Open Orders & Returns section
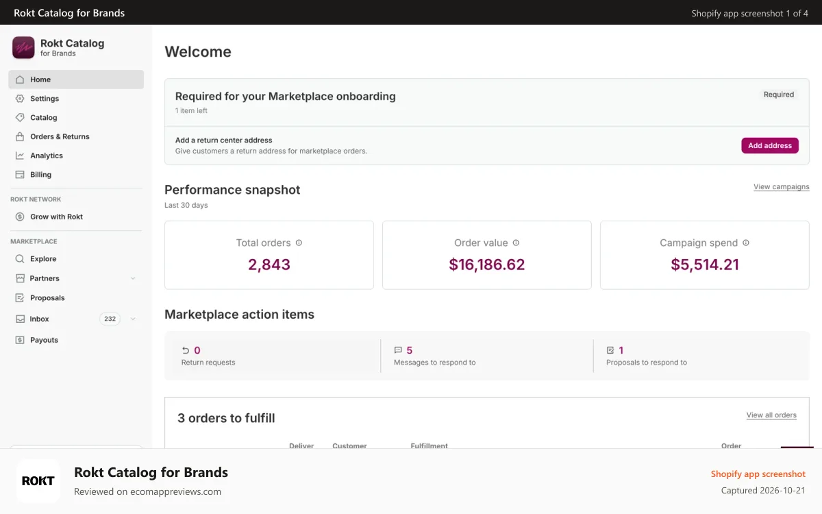822x514 pixels. pos(76,136)
